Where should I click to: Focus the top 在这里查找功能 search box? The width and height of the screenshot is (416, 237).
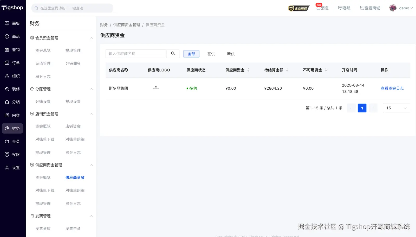click(72, 8)
